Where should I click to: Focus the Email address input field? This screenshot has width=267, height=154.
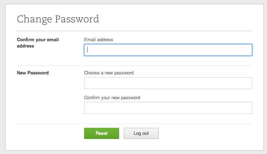pyautogui.click(x=168, y=50)
